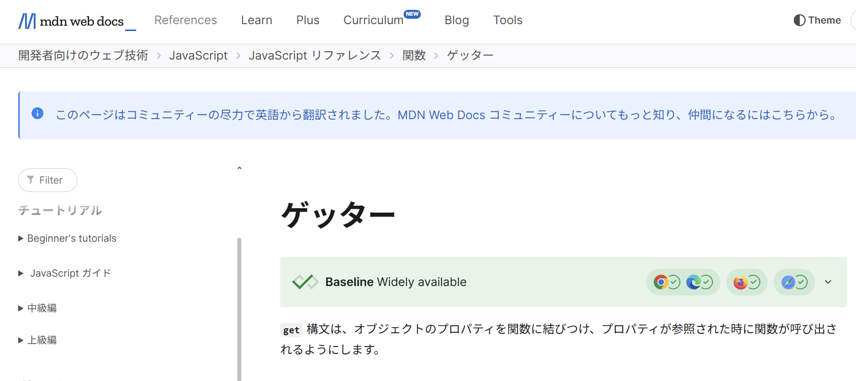Expand the 中級編 sidebar section
856x381 pixels.
37,308
